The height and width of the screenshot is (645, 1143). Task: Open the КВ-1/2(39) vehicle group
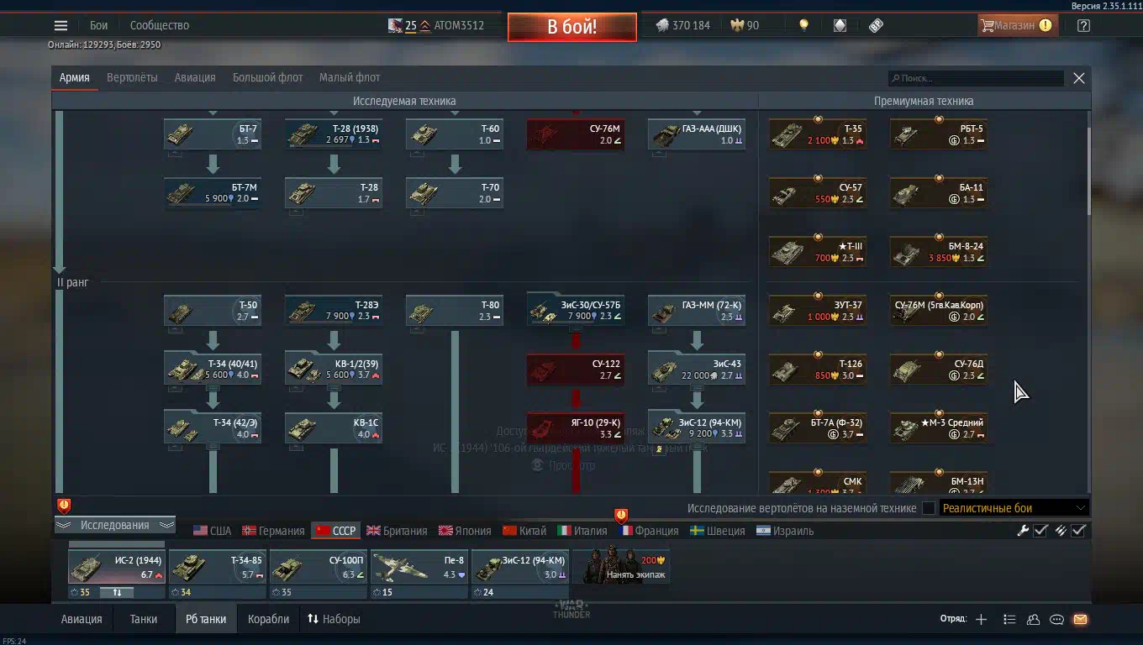click(334, 370)
